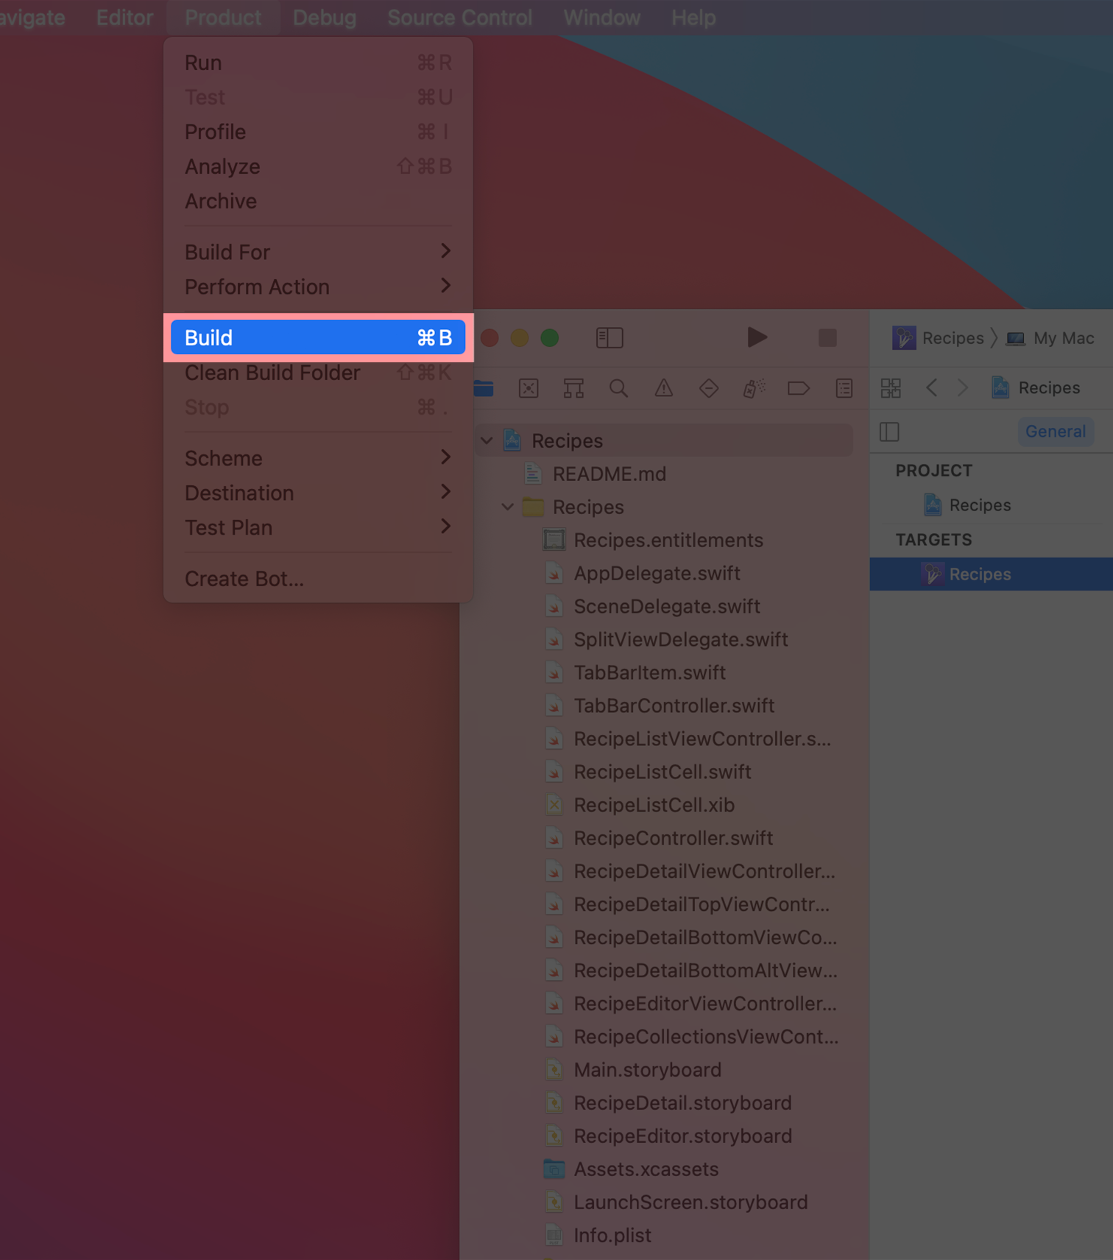Collapse the Recipes project root disclosure
The height and width of the screenshot is (1260, 1113).
coord(487,440)
